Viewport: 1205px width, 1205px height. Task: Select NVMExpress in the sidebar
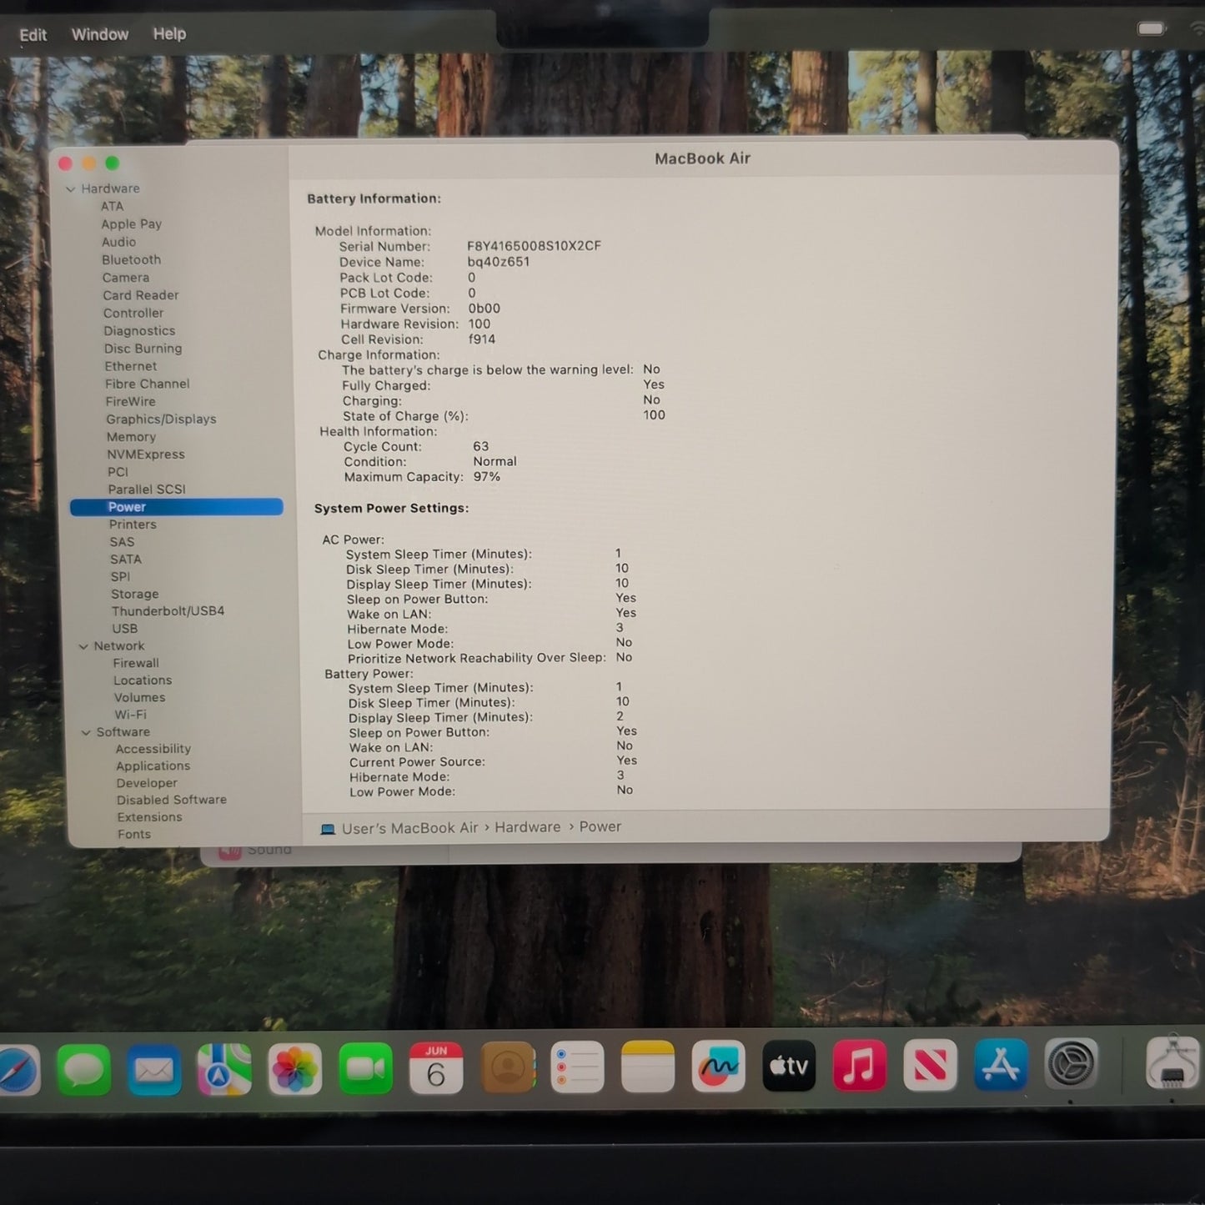click(x=146, y=454)
